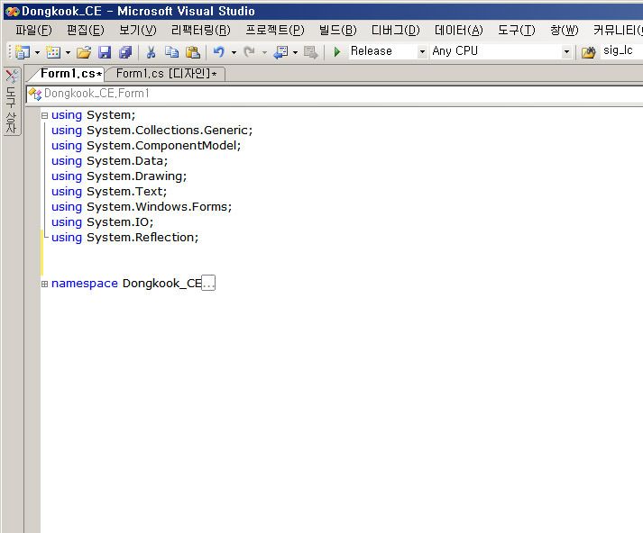Click the New Project toolbar icon
643x533 pixels.
23,52
